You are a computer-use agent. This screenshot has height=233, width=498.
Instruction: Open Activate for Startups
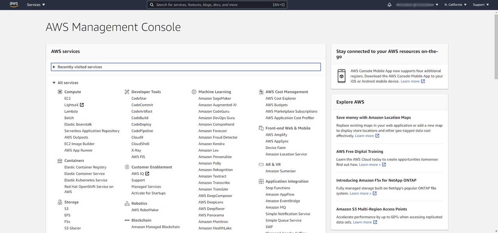(149, 193)
